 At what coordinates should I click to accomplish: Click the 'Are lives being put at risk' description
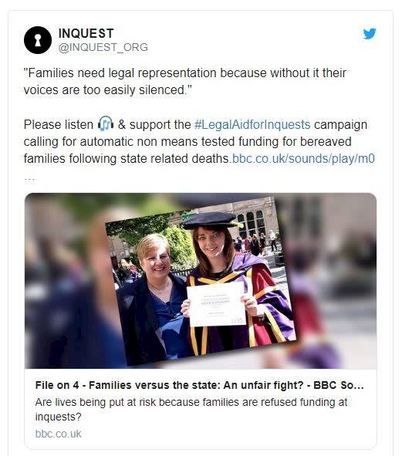[191, 410]
